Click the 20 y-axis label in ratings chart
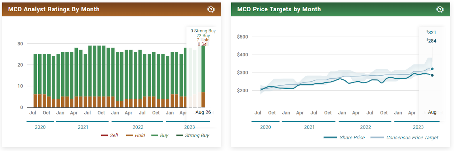This screenshot has height=151, width=454. pos(20,65)
